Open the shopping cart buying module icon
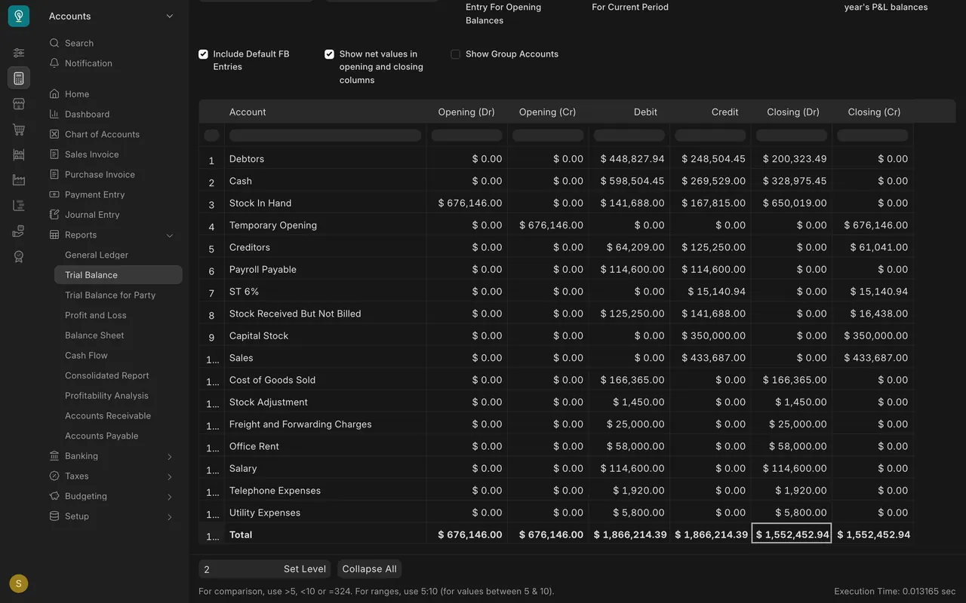 (19, 130)
